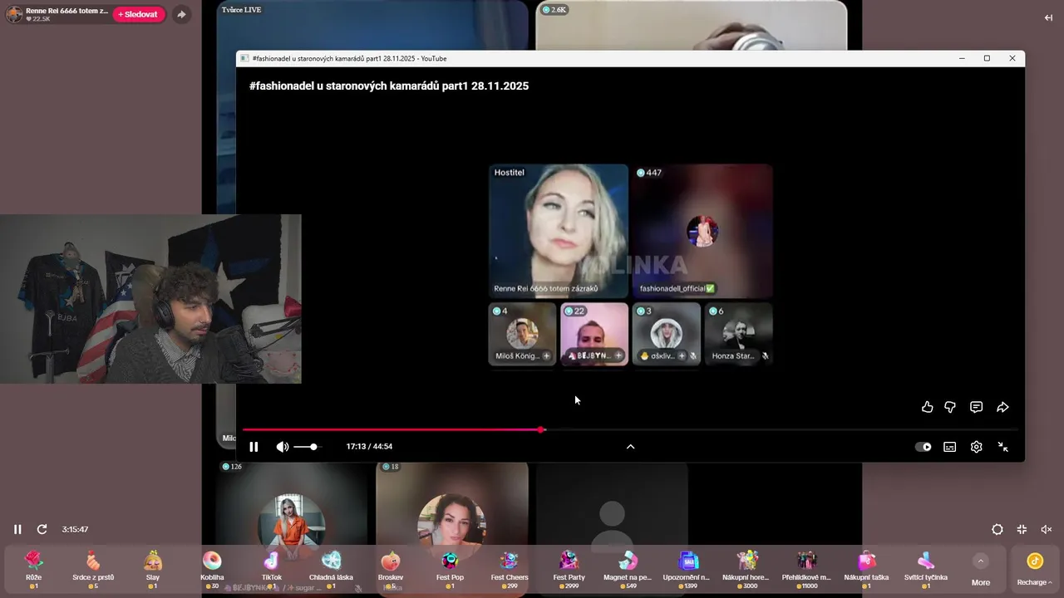Image resolution: width=1064 pixels, height=598 pixels.
Task: Send the Fest Party gift
Action: pyautogui.click(x=569, y=569)
